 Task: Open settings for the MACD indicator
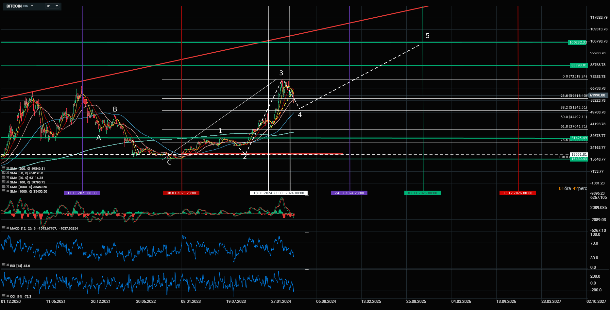[4, 228]
